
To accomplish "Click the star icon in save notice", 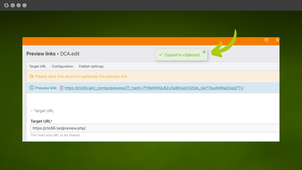I will tap(31, 77).
